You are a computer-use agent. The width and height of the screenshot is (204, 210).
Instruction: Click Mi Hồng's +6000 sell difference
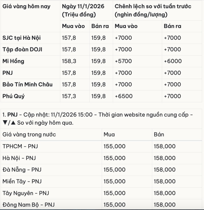coord(172,61)
